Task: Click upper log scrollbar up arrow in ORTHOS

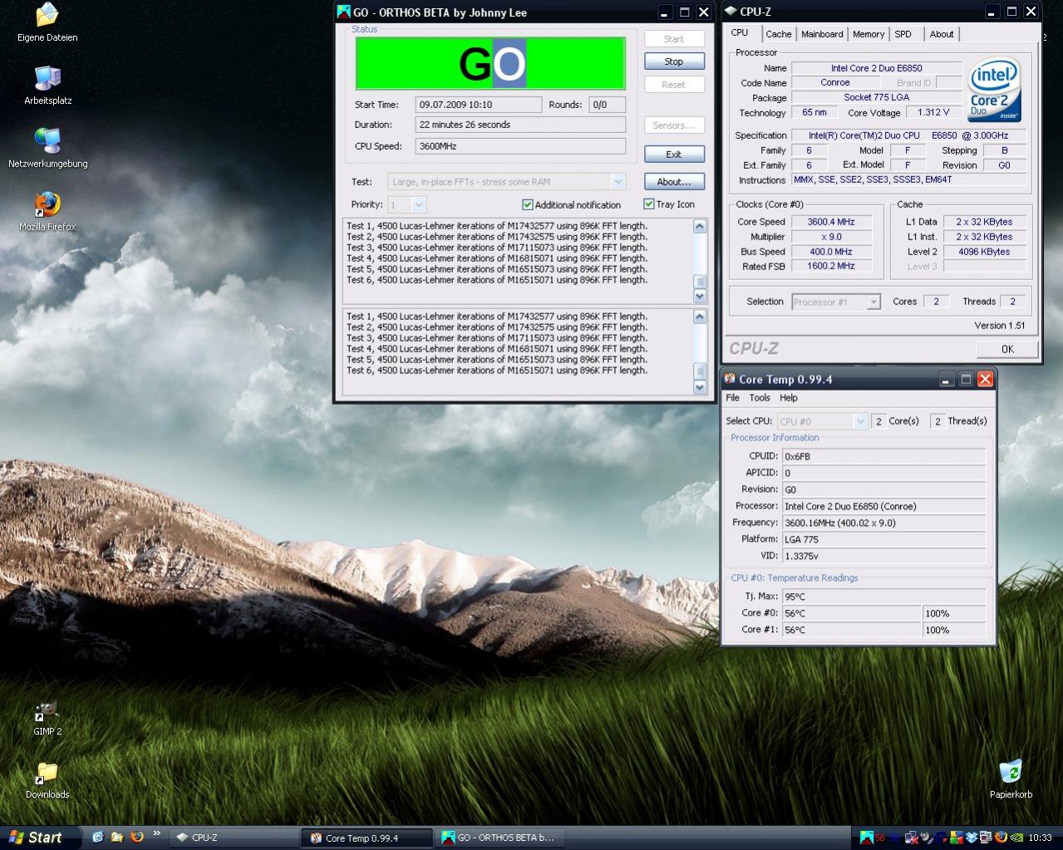Action: pyautogui.click(x=700, y=227)
